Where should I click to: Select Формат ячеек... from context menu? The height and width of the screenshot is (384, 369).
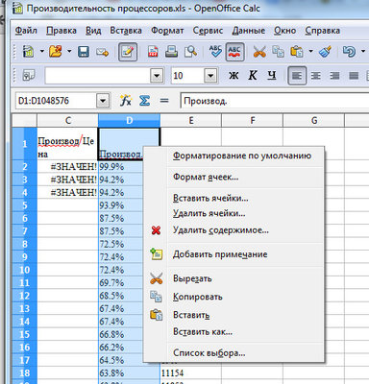point(206,177)
